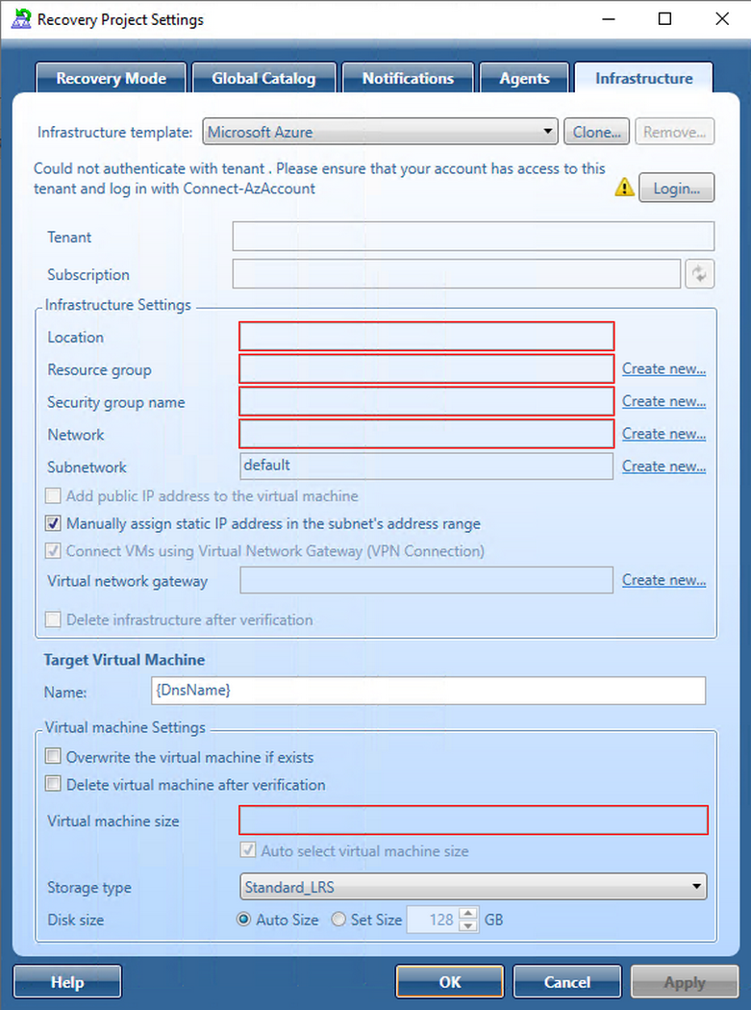The width and height of the screenshot is (751, 1010).
Task: Click into the Tenant field
Action: (473, 237)
